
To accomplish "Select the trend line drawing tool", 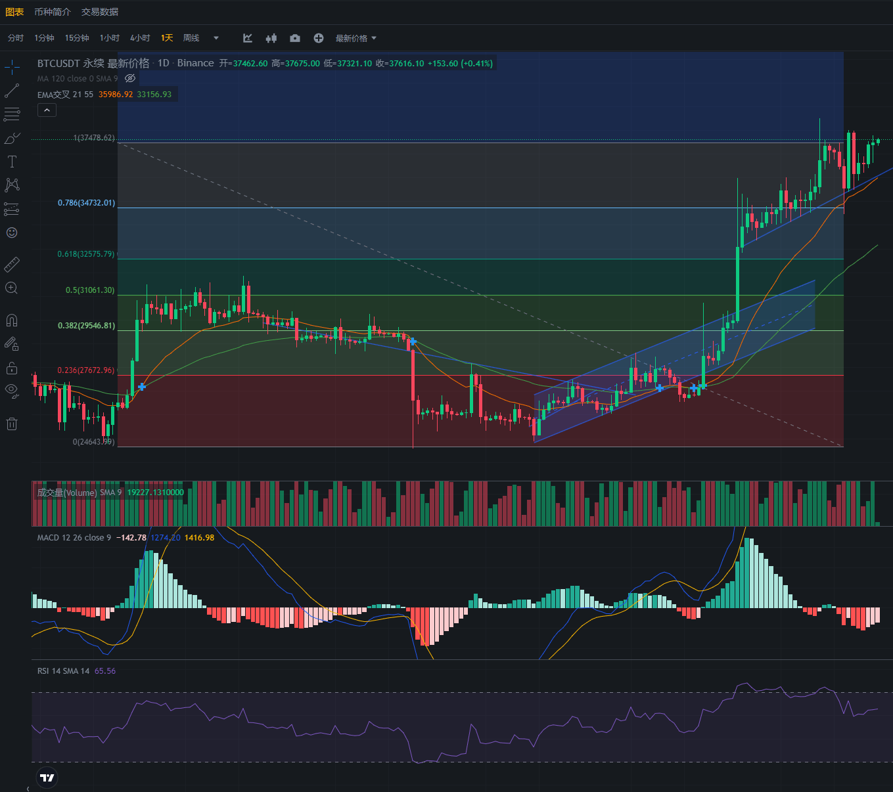I will pos(12,91).
